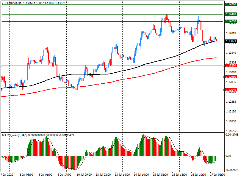This screenshot has width=238, height=178.
Task: Click the 1.13070 price scale value
Action: point(231,72)
